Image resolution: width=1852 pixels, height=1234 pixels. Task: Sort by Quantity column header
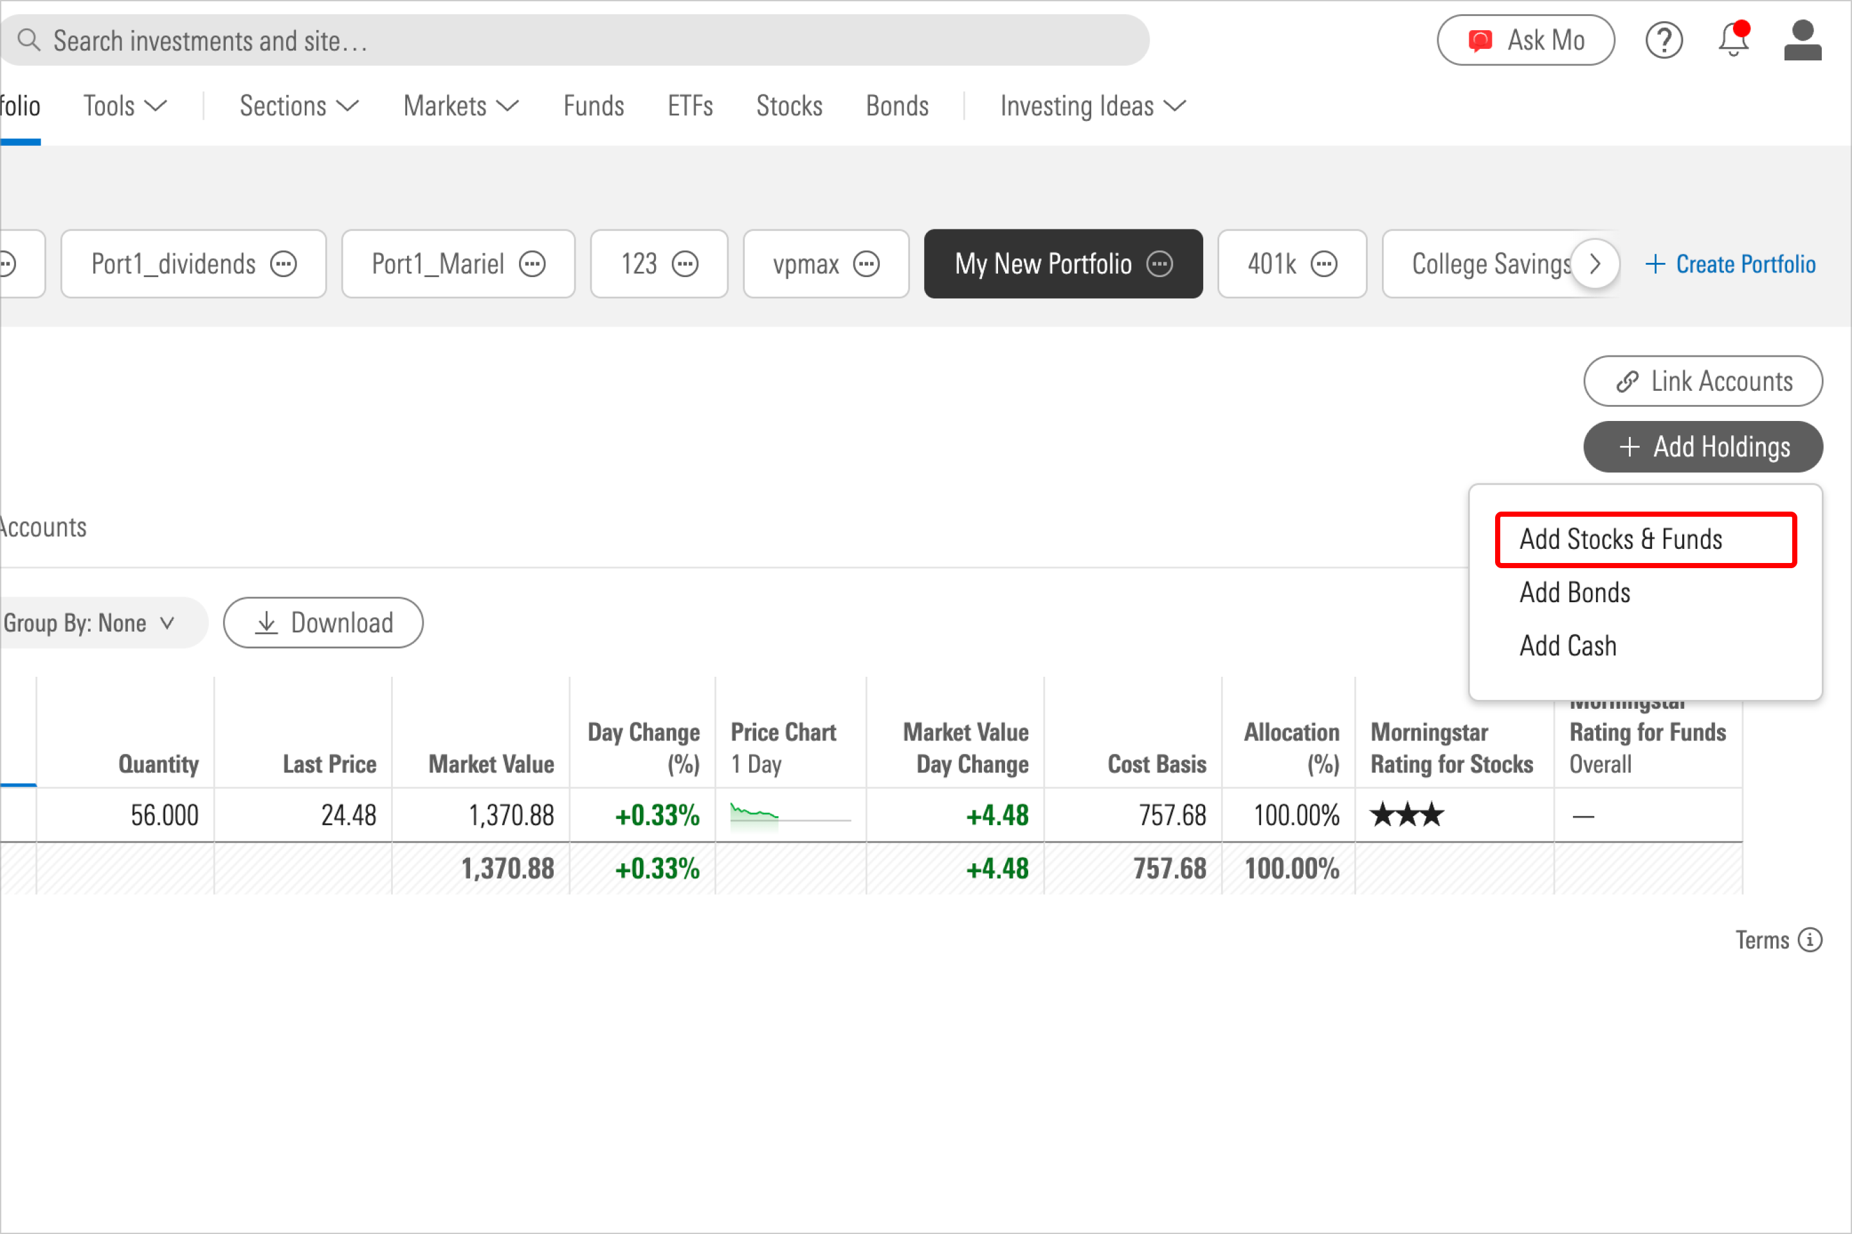[158, 764]
